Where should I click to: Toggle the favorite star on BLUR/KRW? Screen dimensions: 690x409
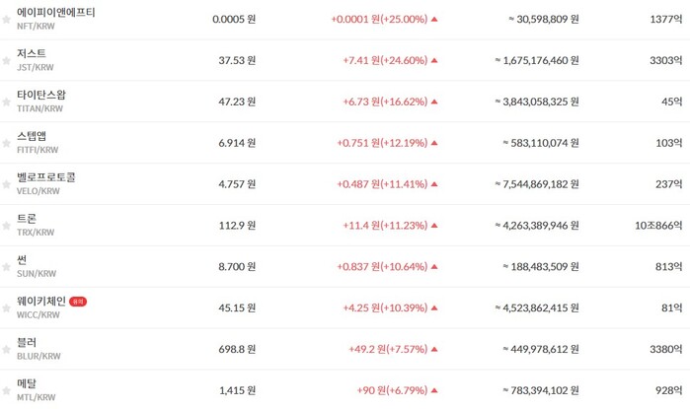tap(6, 350)
